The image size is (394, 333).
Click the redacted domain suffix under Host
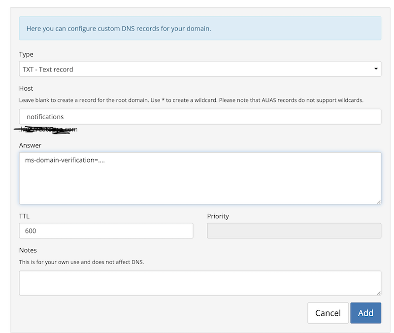coord(48,130)
